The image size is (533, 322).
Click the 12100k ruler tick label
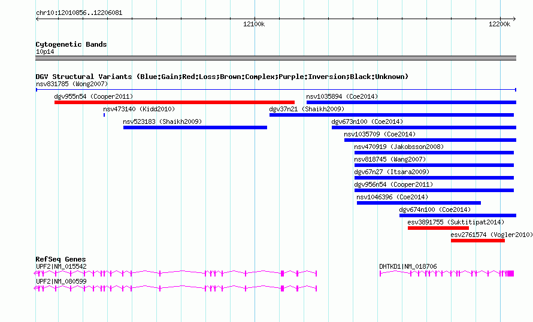[254, 24]
